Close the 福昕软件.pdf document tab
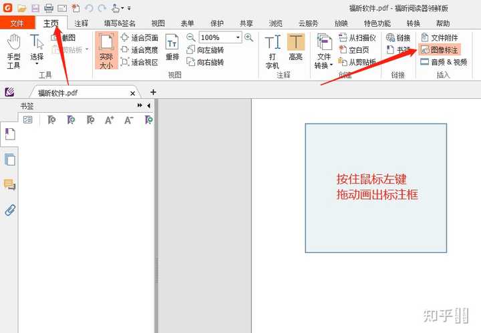Screen dimensions: 481x333 pos(132,93)
